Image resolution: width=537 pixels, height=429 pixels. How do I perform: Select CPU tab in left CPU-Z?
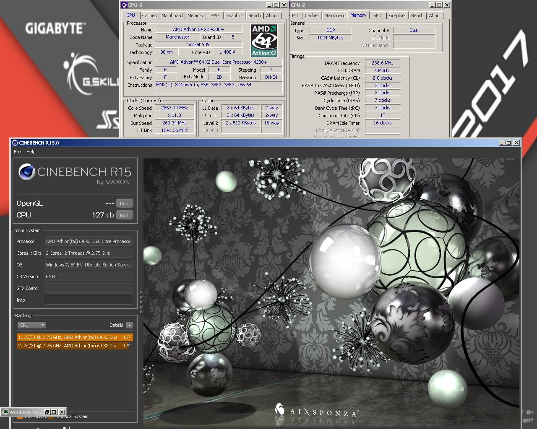(131, 15)
